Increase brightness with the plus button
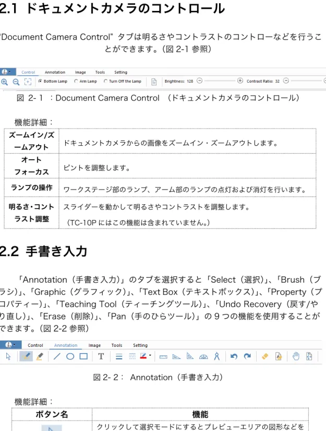Screen dimensions: 326x431 point(240,80)
